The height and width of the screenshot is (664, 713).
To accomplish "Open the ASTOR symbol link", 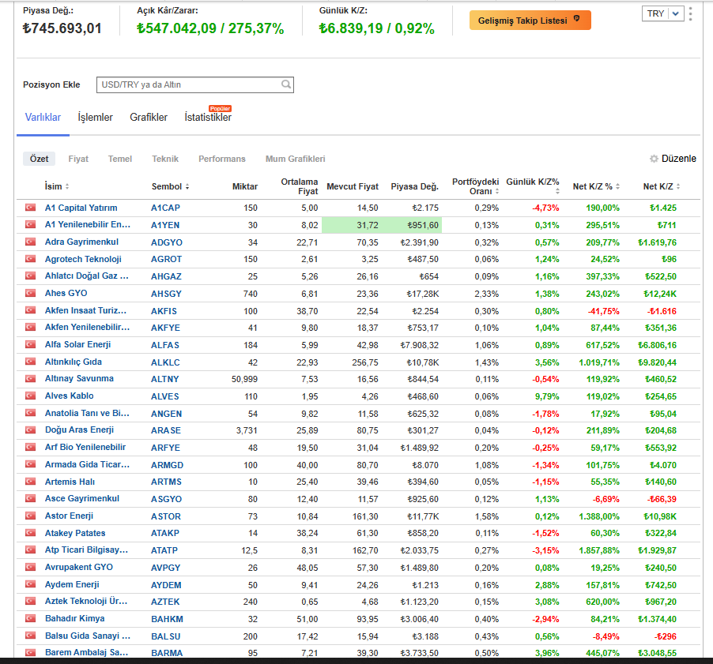I will (x=166, y=516).
